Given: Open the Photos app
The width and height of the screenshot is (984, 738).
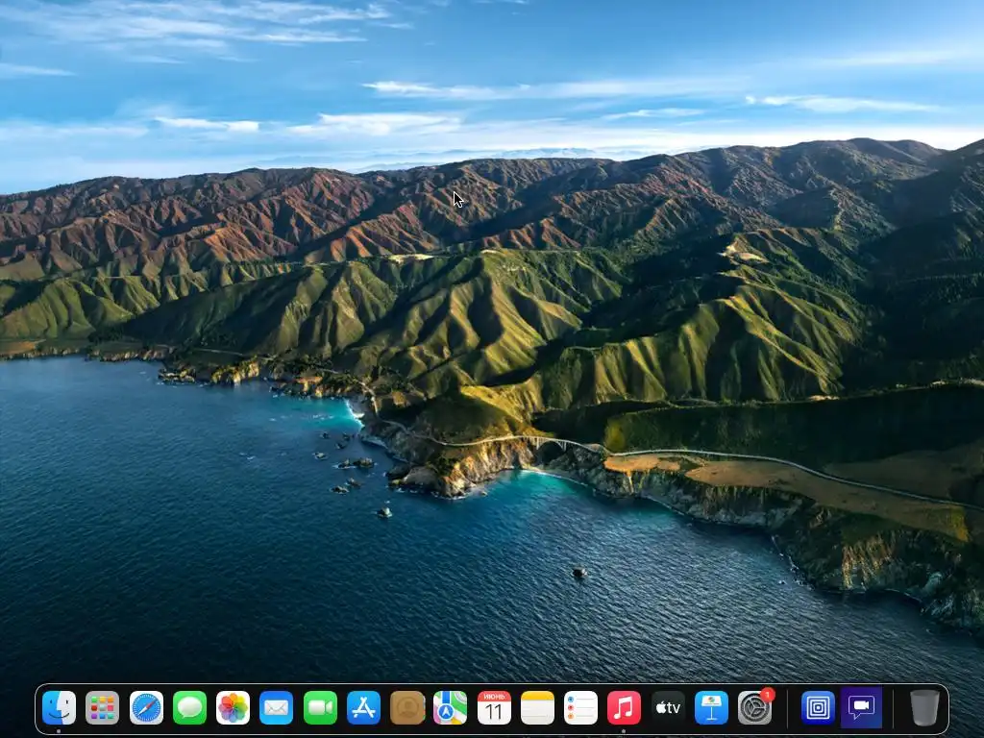Looking at the screenshot, I should point(233,708).
